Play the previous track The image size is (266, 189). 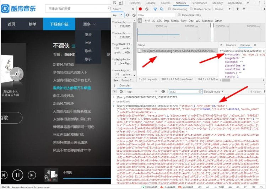pyautogui.click(x=4, y=175)
